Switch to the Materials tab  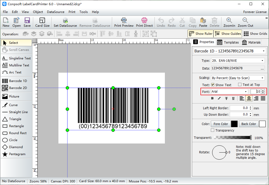coord(251,42)
